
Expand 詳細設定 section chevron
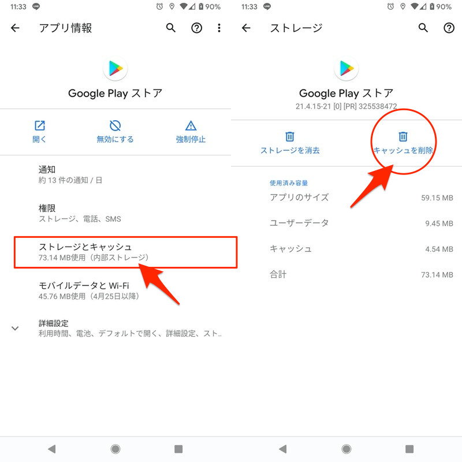[x=16, y=328]
